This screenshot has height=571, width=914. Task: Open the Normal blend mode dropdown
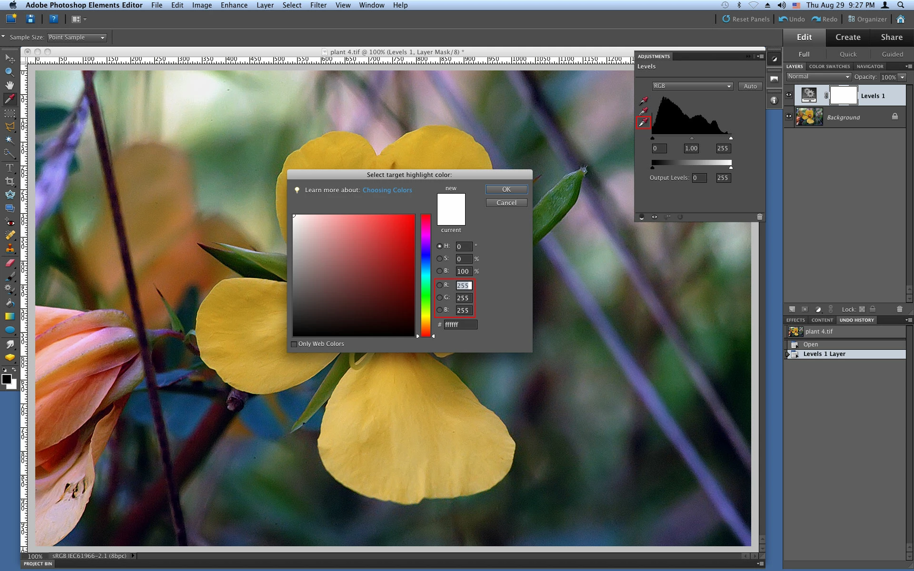pos(818,77)
